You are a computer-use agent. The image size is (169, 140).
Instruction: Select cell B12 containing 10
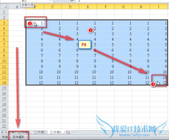[35, 72]
